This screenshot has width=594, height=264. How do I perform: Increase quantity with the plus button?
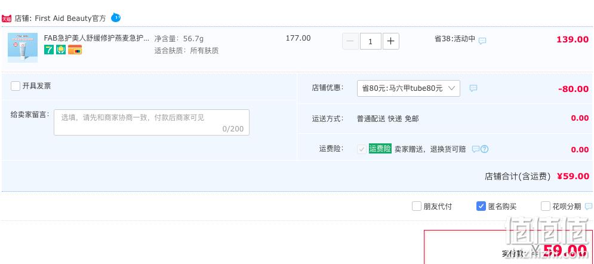tap(391, 41)
